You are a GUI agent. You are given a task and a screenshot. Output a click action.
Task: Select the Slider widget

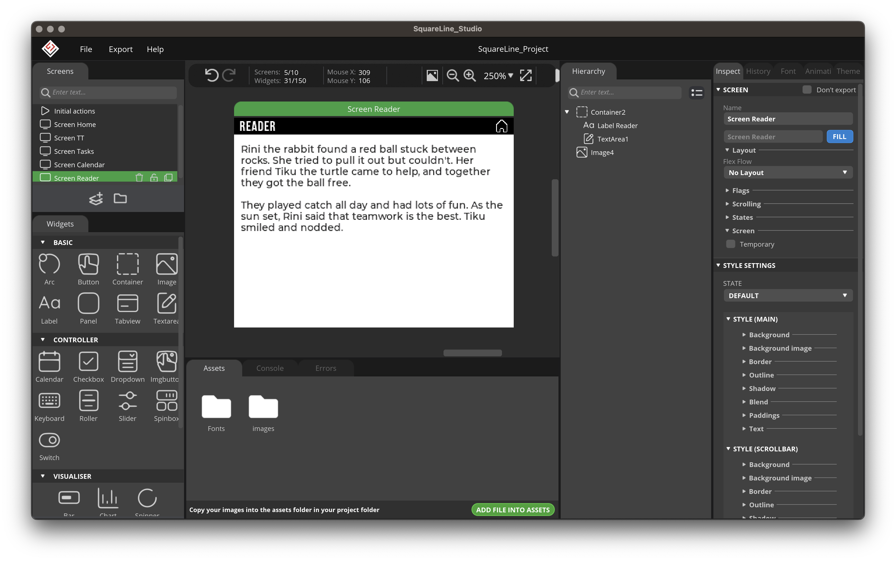[128, 406]
